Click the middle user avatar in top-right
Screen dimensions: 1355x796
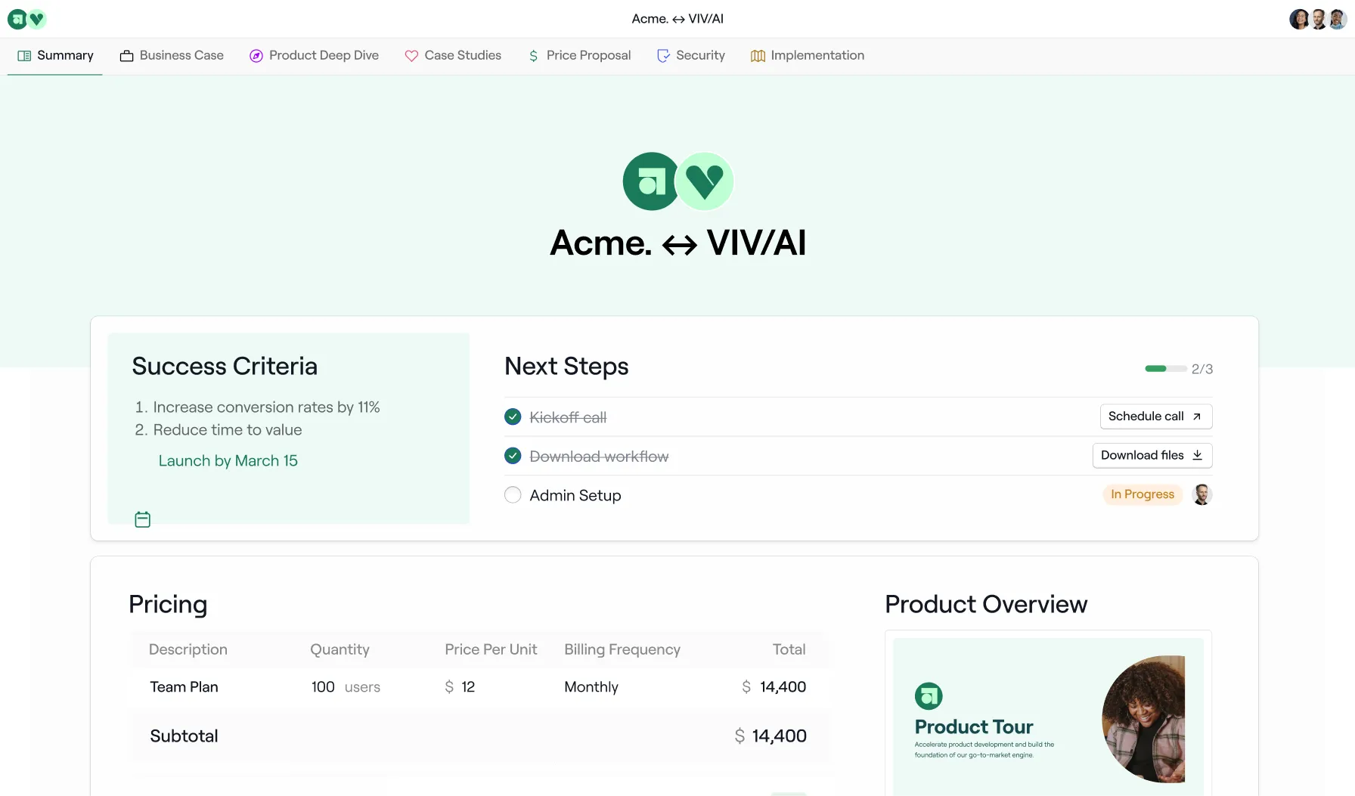point(1318,19)
